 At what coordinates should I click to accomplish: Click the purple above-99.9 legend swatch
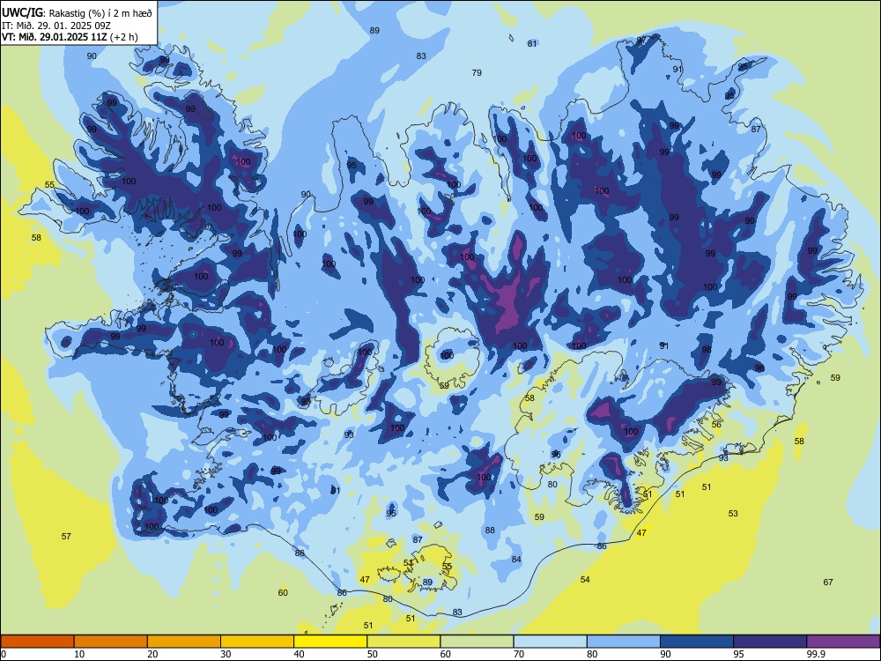point(843,642)
